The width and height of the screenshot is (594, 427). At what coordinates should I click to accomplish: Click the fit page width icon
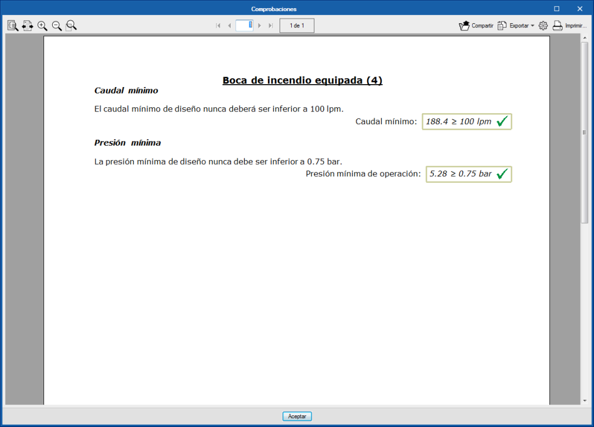[27, 26]
